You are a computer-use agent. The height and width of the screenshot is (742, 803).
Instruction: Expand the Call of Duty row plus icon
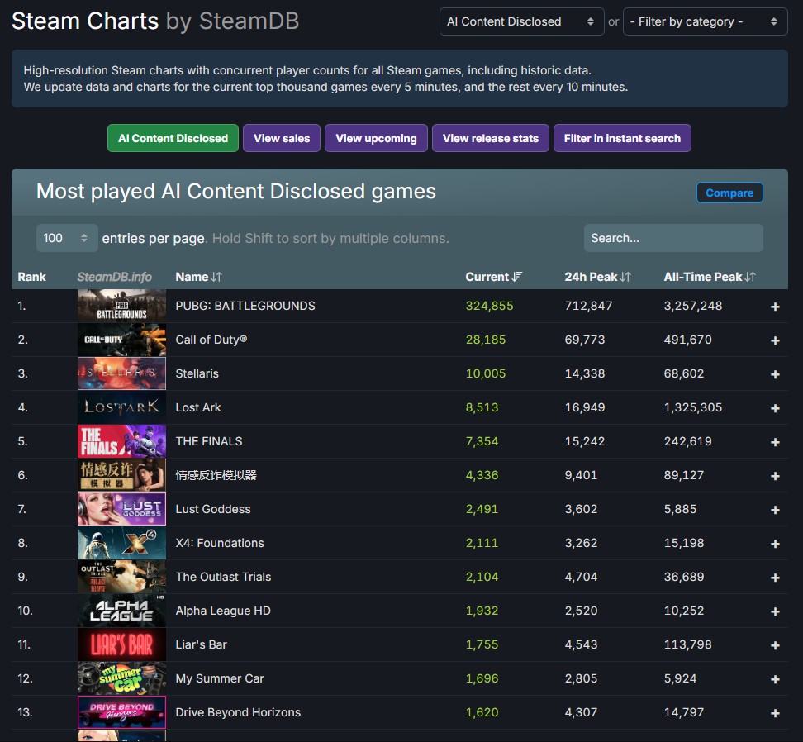tap(775, 340)
